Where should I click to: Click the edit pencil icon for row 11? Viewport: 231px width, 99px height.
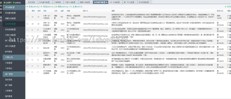click(x=228, y=16)
